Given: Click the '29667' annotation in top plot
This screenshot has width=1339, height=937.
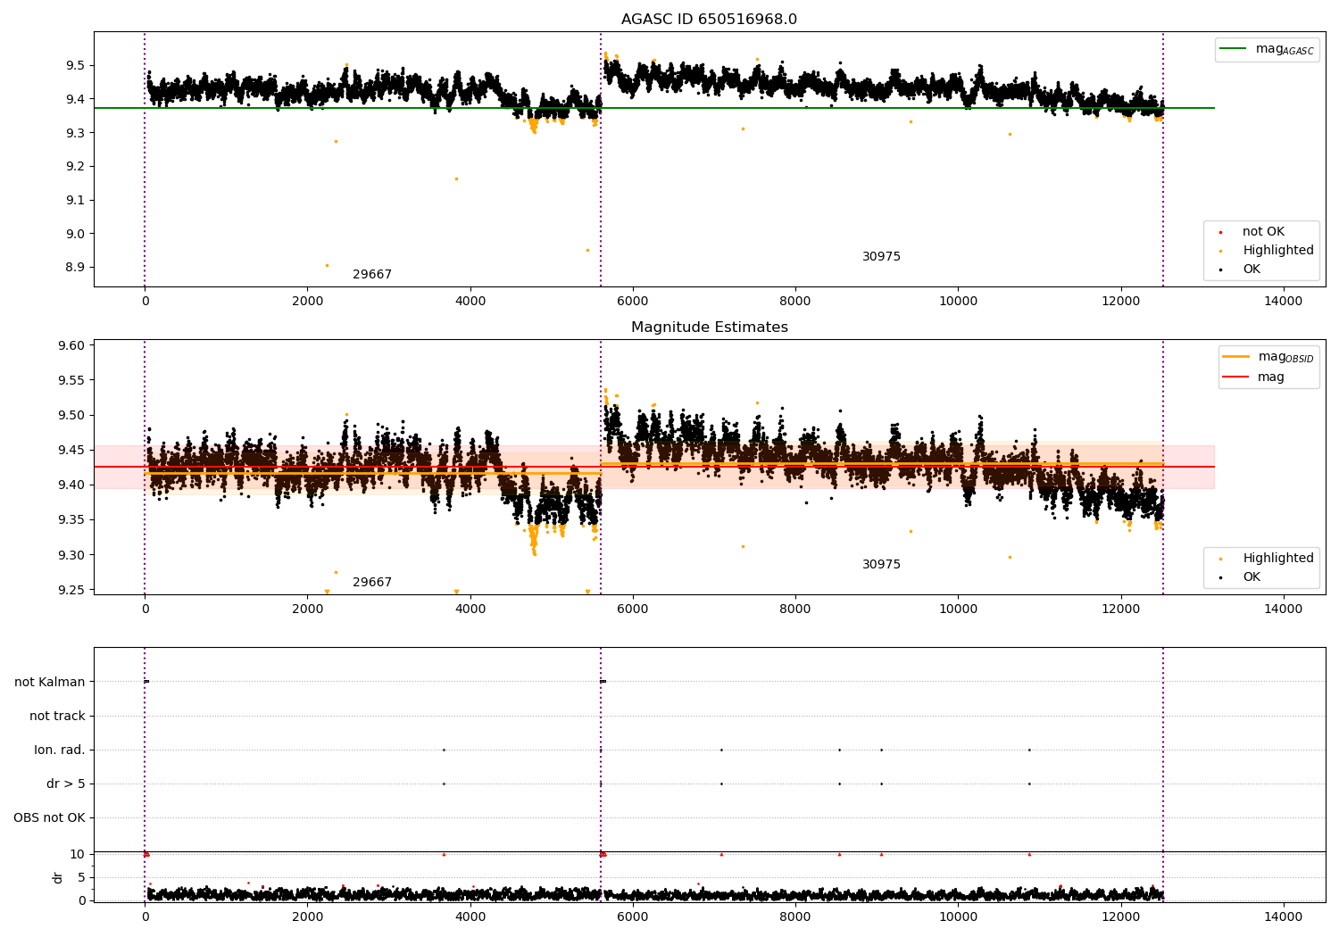Looking at the screenshot, I should pyautogui.click(x=372, y=275).
